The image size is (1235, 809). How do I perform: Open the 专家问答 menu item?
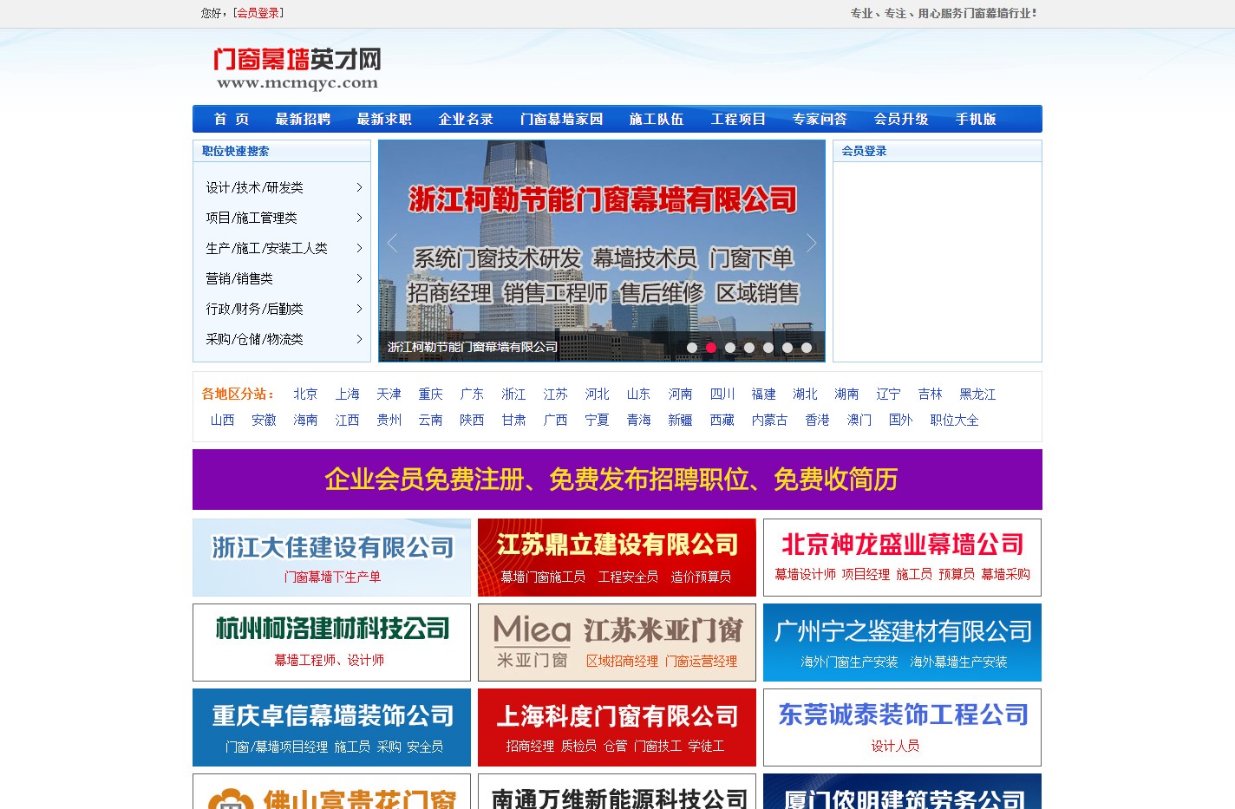point(820,119)
